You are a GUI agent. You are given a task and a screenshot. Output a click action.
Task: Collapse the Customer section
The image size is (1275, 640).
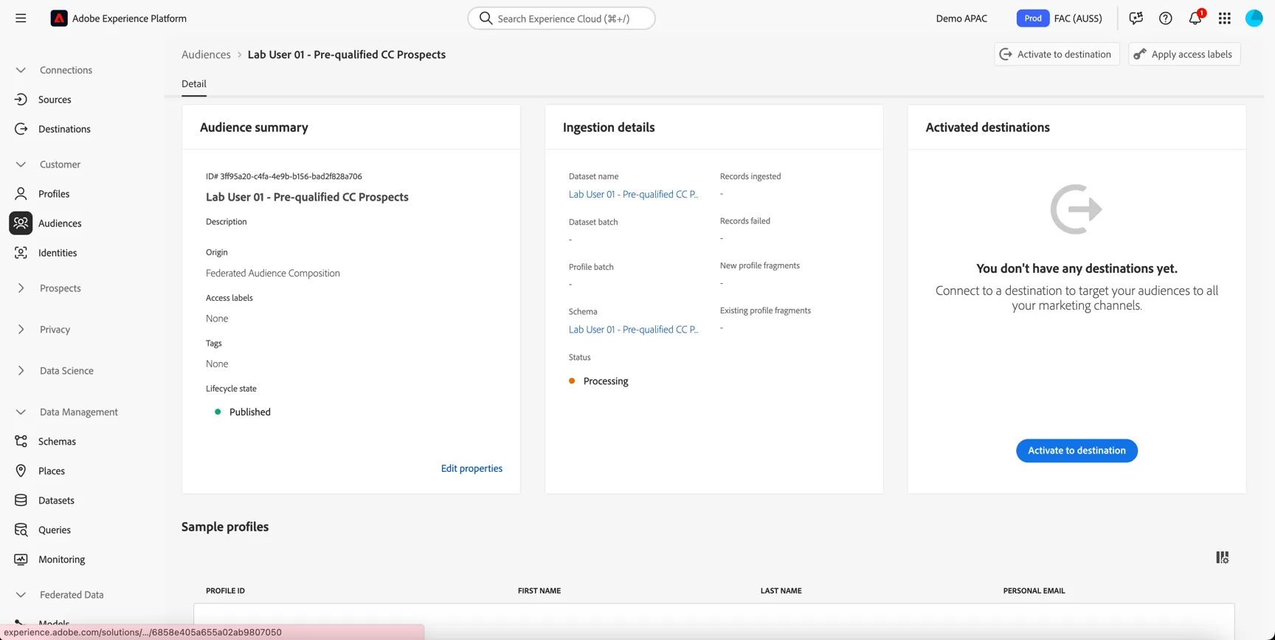click(21, 164)
